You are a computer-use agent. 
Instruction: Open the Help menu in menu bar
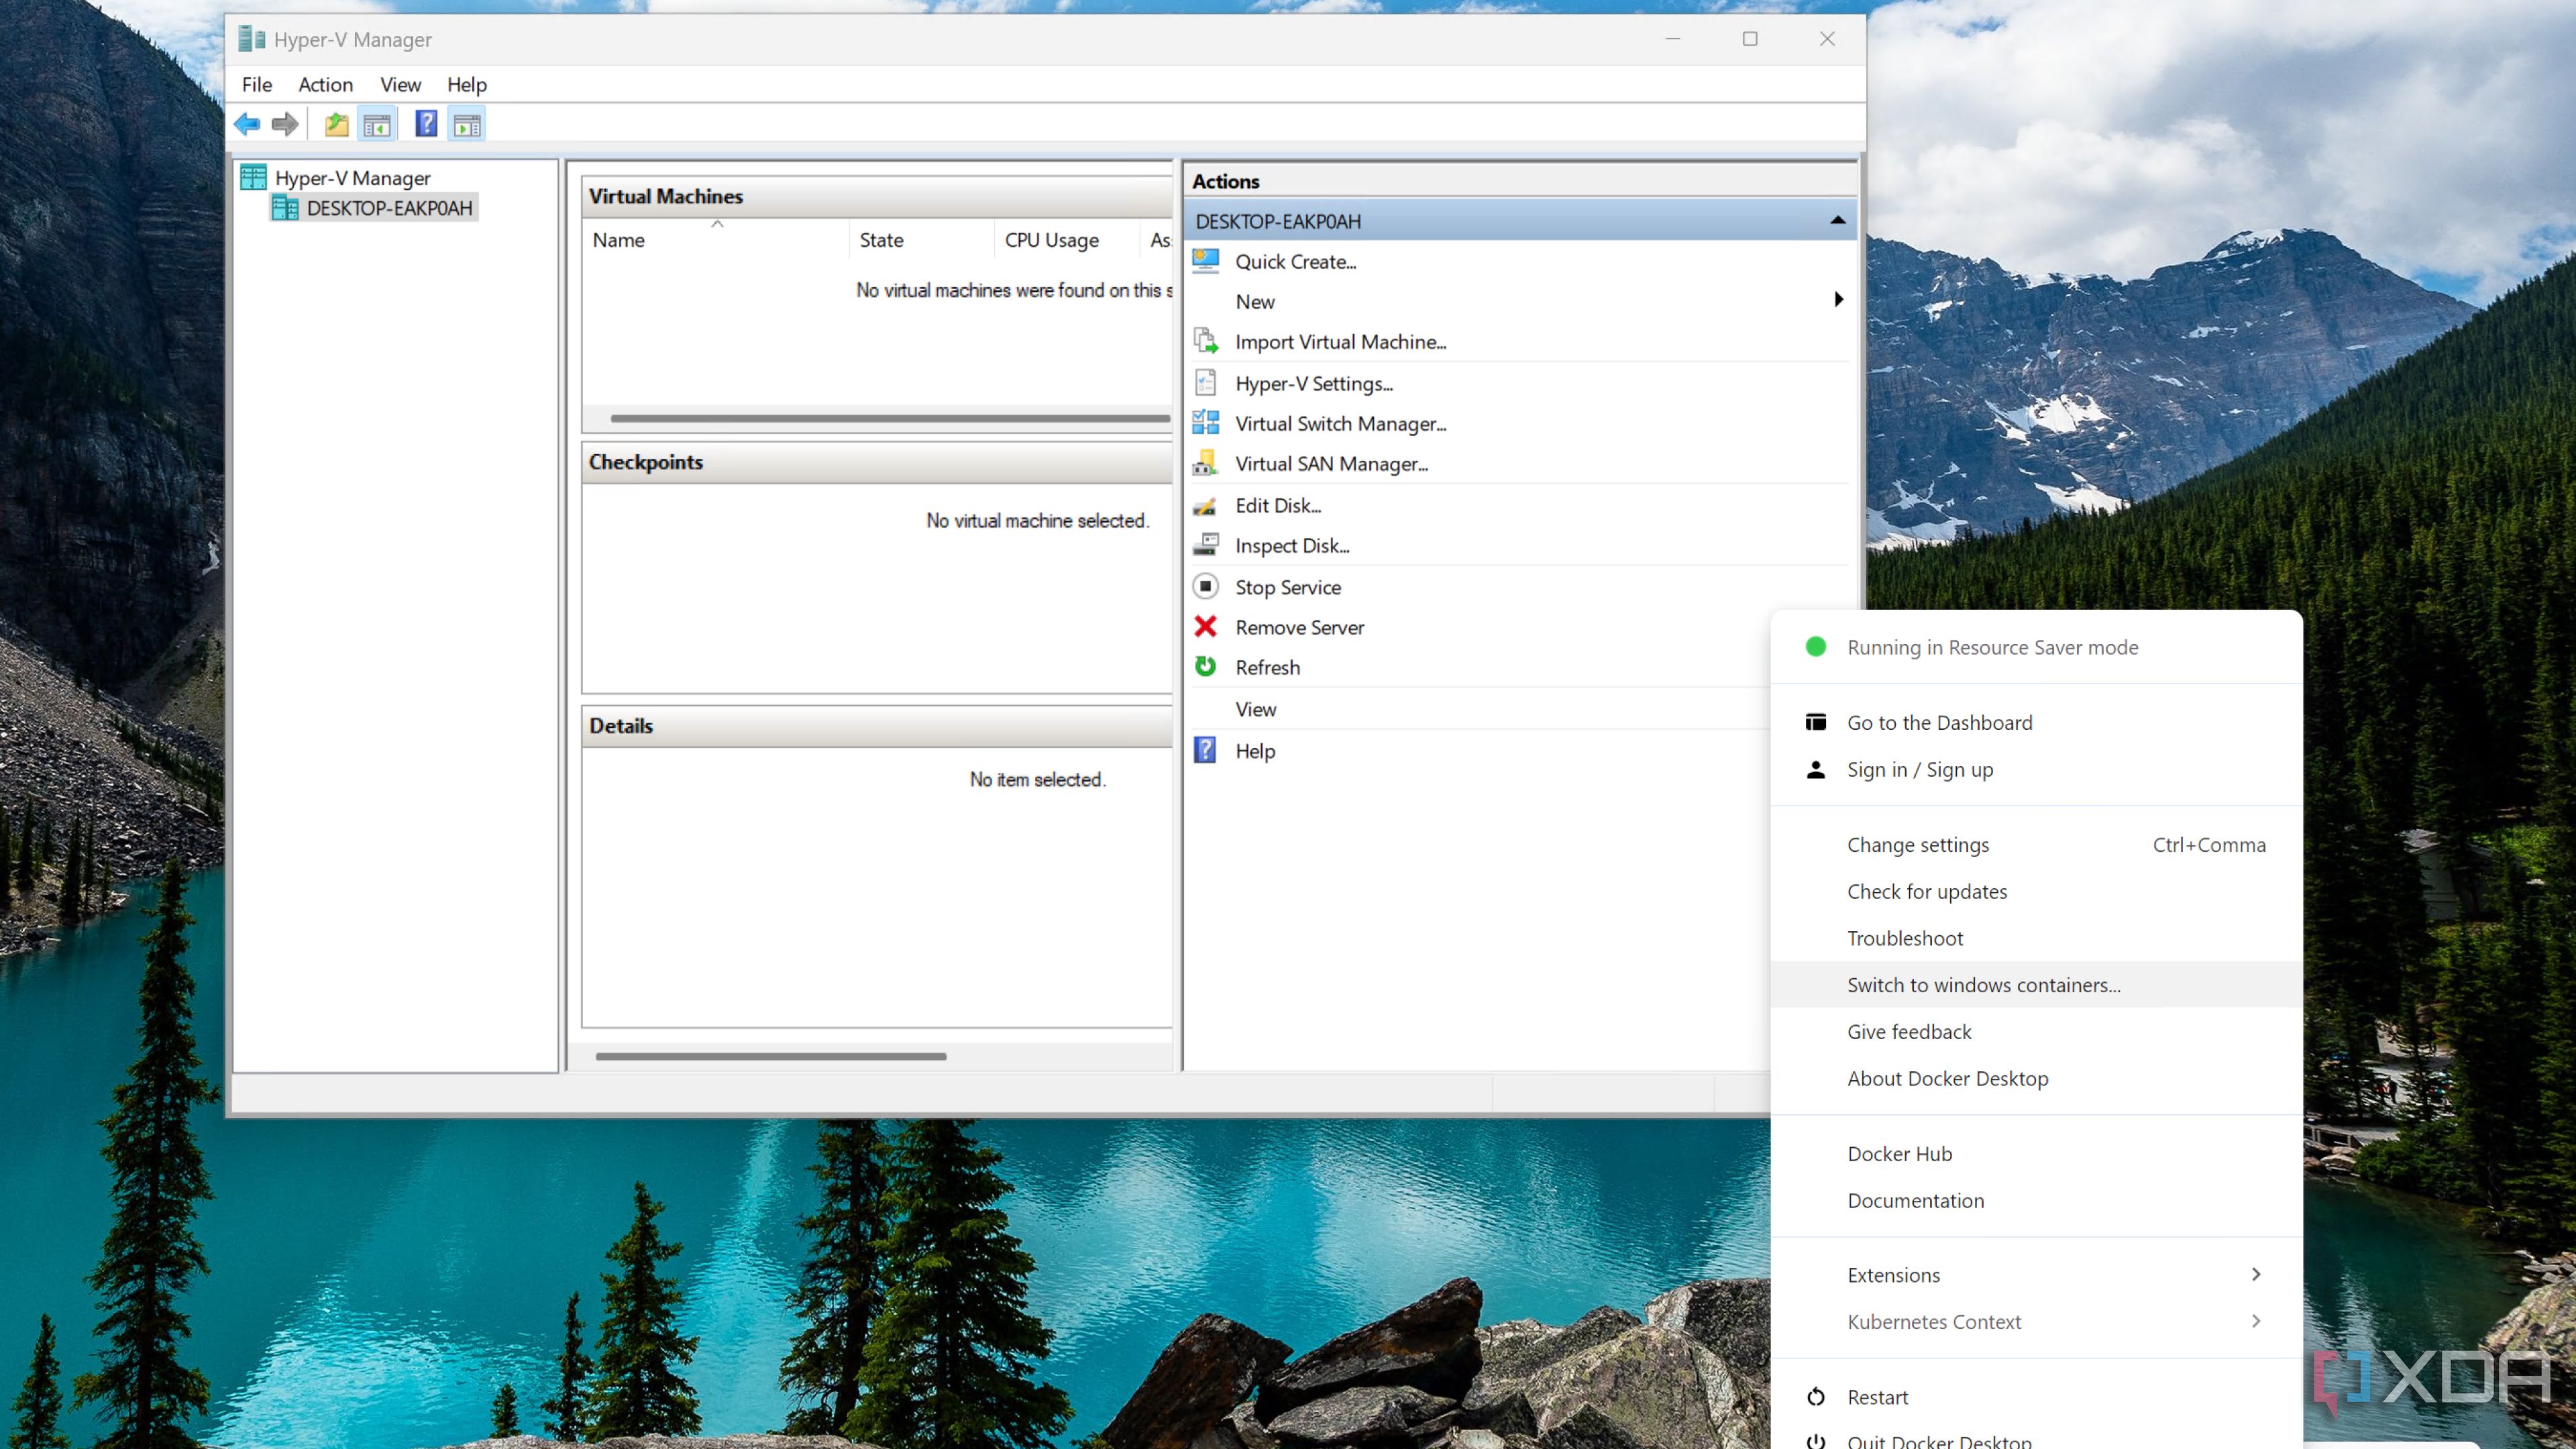pos(467,85)
